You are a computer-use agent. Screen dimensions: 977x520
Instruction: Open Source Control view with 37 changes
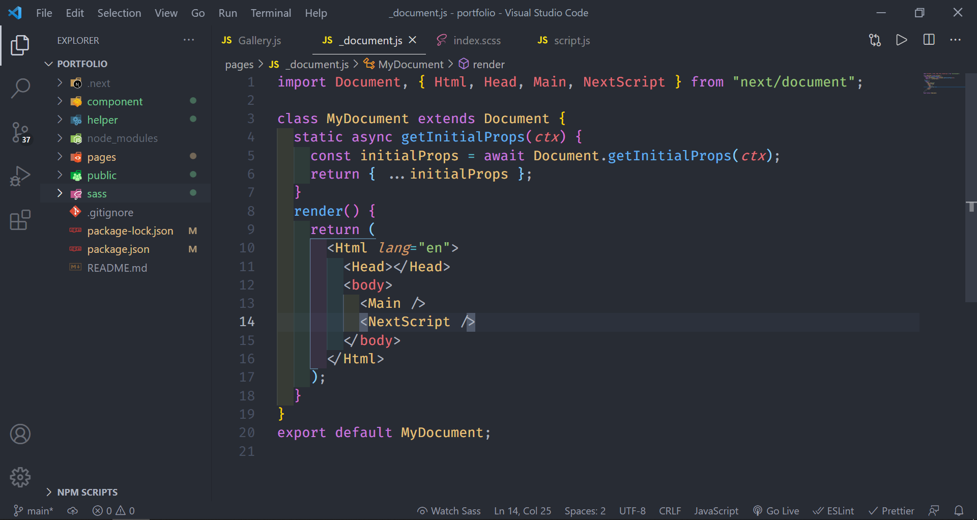click(20, 132)
